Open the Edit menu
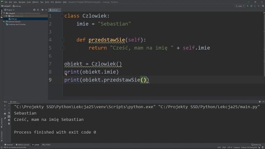265x149 pixels. pyautogui.click(x=10, y=2)
